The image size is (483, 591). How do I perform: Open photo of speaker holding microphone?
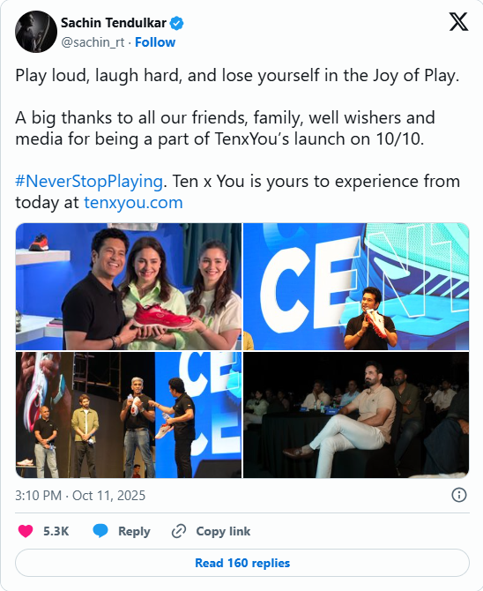point(356,287)
